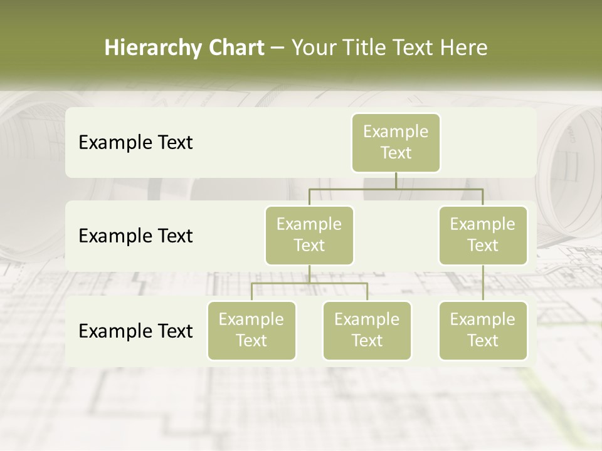Click the empty band area right of the top box
Image resolution: width=602 pixels, height=451 pixels.
(x=489, y=142)
